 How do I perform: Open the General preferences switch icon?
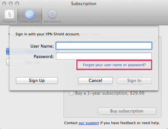click(x=9, y=14)
